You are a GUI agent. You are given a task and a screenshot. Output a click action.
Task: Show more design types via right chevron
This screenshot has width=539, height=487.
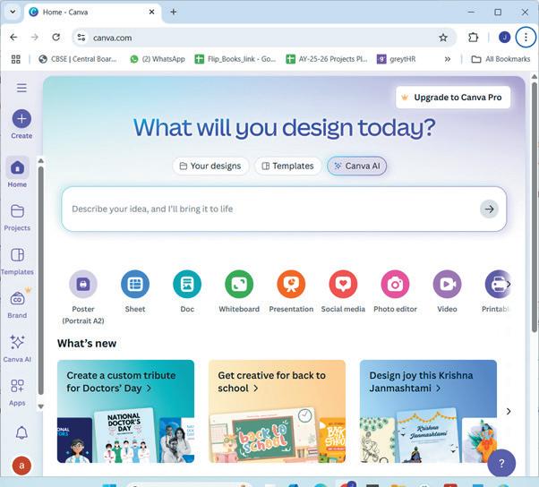pyautogui.click(x=509, y=284)
